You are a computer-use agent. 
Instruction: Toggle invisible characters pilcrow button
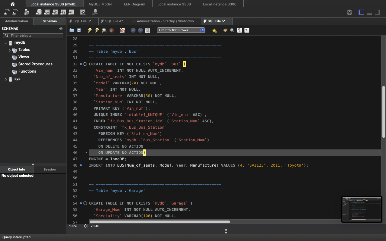pos(239,30)
